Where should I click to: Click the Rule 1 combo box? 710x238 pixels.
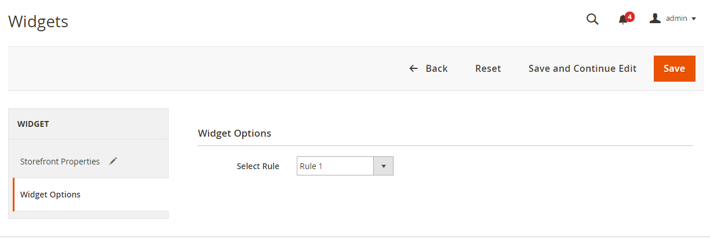[x=335, y=166]
